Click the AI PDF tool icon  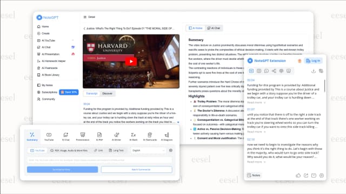point(99,136)
